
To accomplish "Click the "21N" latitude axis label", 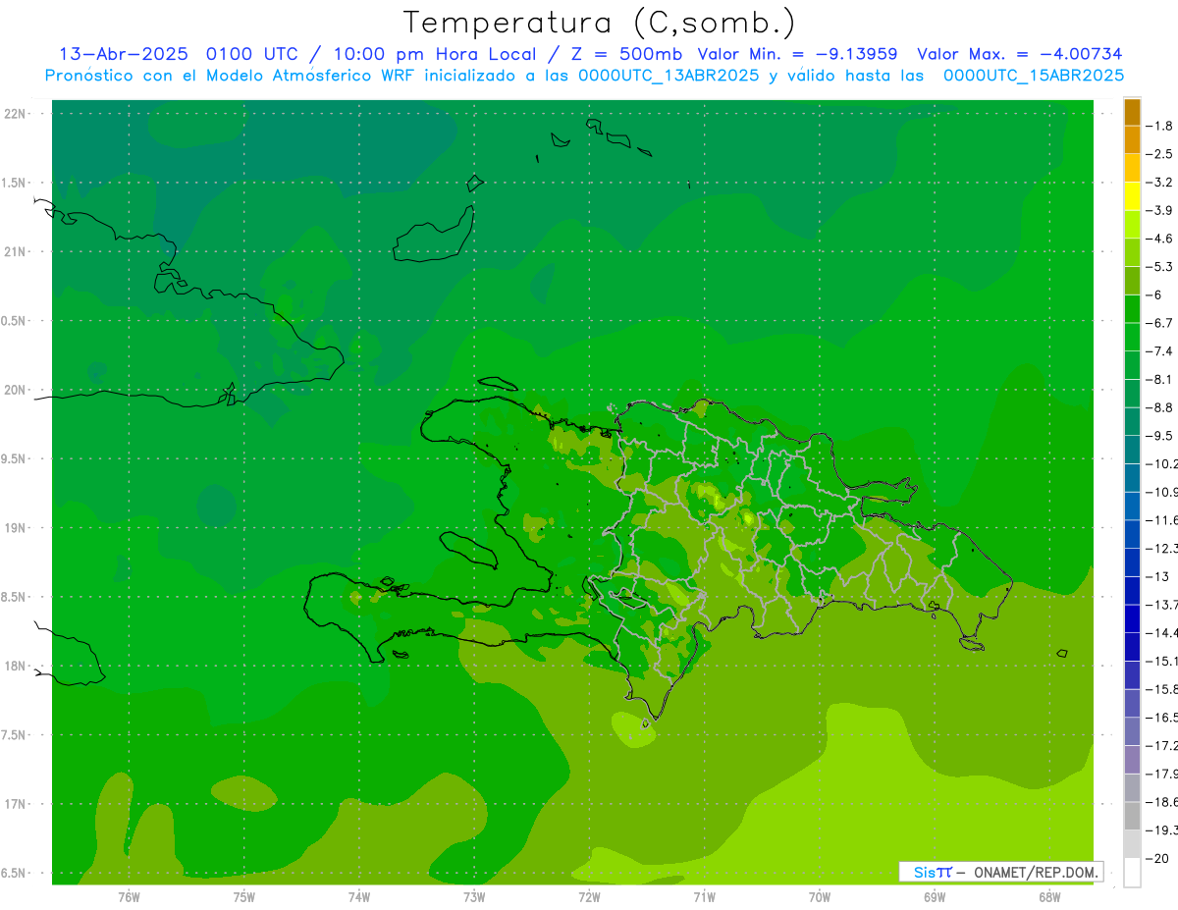I will [x=15, y=252].
